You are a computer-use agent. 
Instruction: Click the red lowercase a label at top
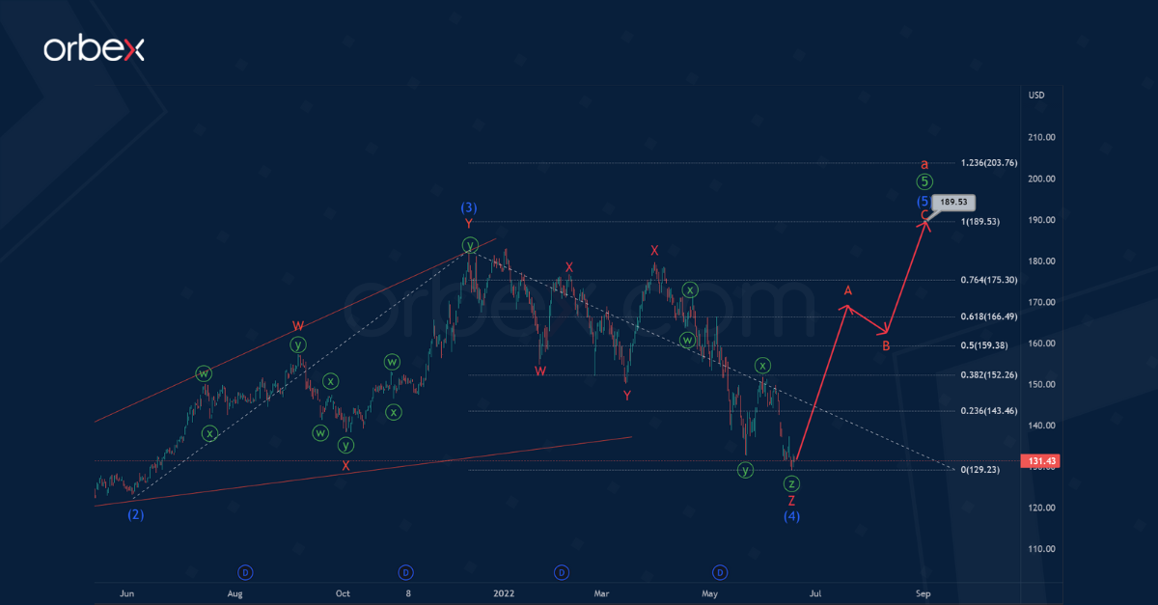pyautogui.click(x=924, y=164)
